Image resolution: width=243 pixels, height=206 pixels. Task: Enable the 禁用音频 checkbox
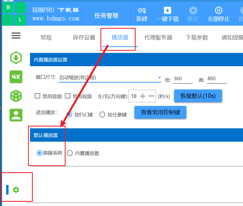[37, 96]
